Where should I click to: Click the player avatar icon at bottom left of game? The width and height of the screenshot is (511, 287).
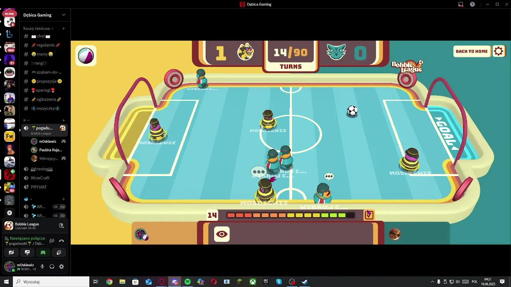(x=141, y=234)
